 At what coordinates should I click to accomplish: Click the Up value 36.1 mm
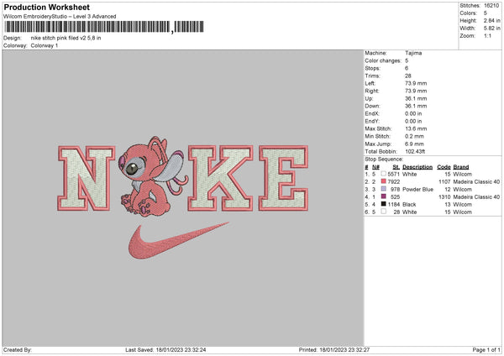pyautogui.click(x=416, y=98)
